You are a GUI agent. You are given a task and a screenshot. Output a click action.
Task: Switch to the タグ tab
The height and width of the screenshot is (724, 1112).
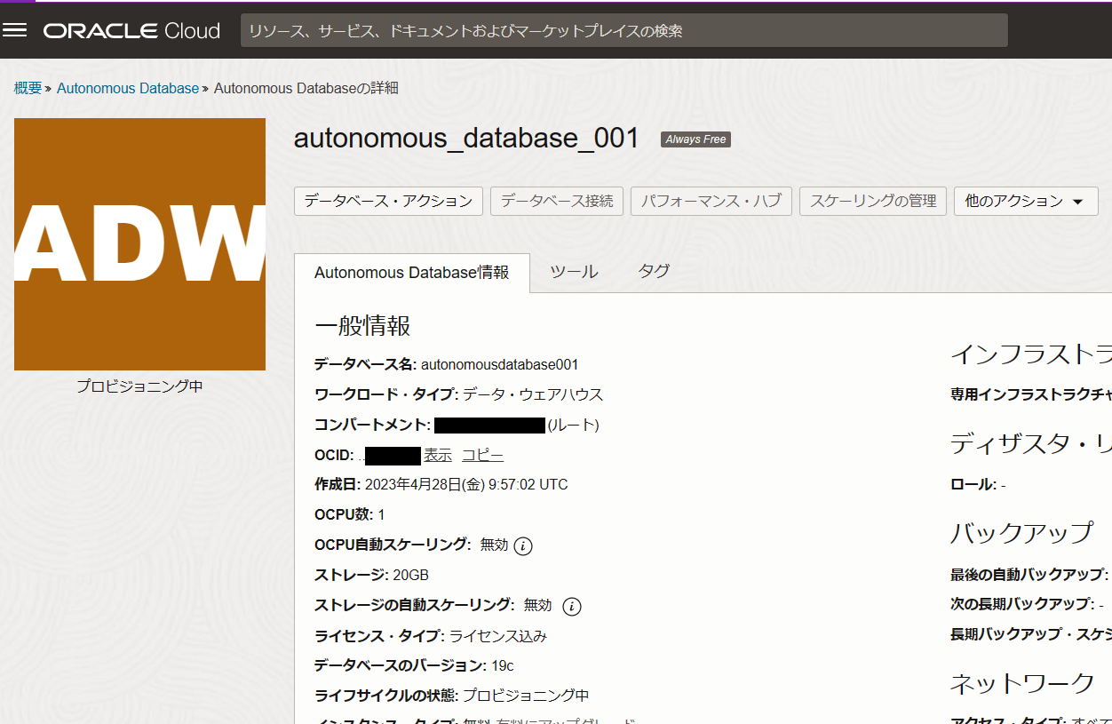tap(654, 272)
